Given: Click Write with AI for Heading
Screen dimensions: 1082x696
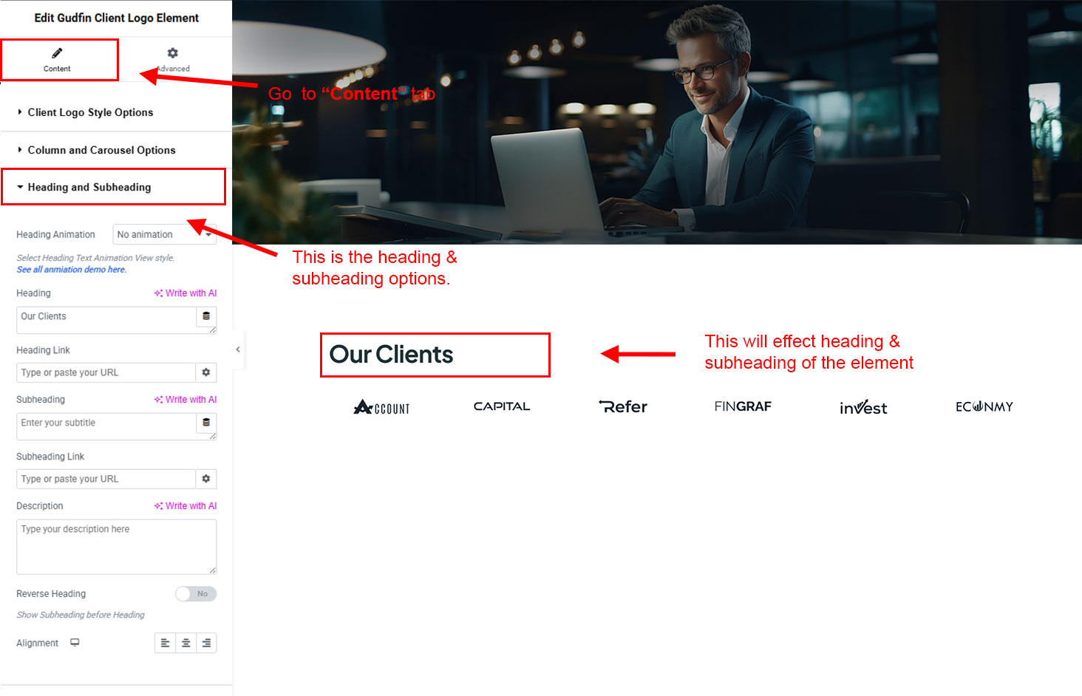Looking at the screenshot, I should tap(186, 293).
